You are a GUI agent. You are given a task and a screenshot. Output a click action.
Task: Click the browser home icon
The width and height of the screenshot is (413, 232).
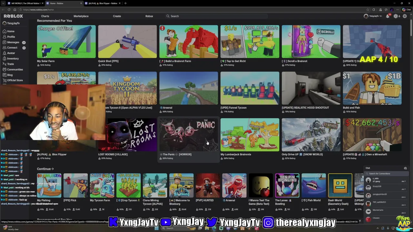tap(15, 10)
